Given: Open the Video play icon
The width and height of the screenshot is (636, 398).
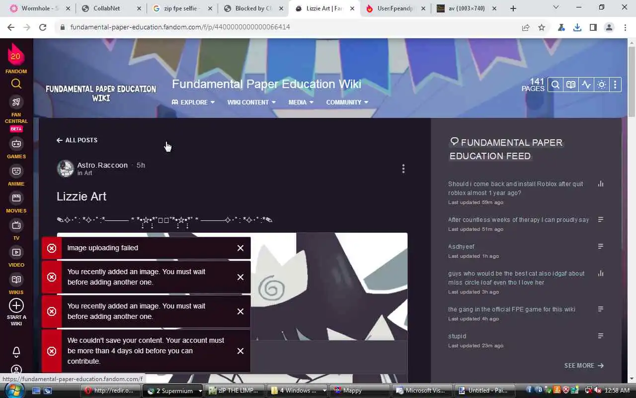Looking at the screenshot, I should pos(16,252).
